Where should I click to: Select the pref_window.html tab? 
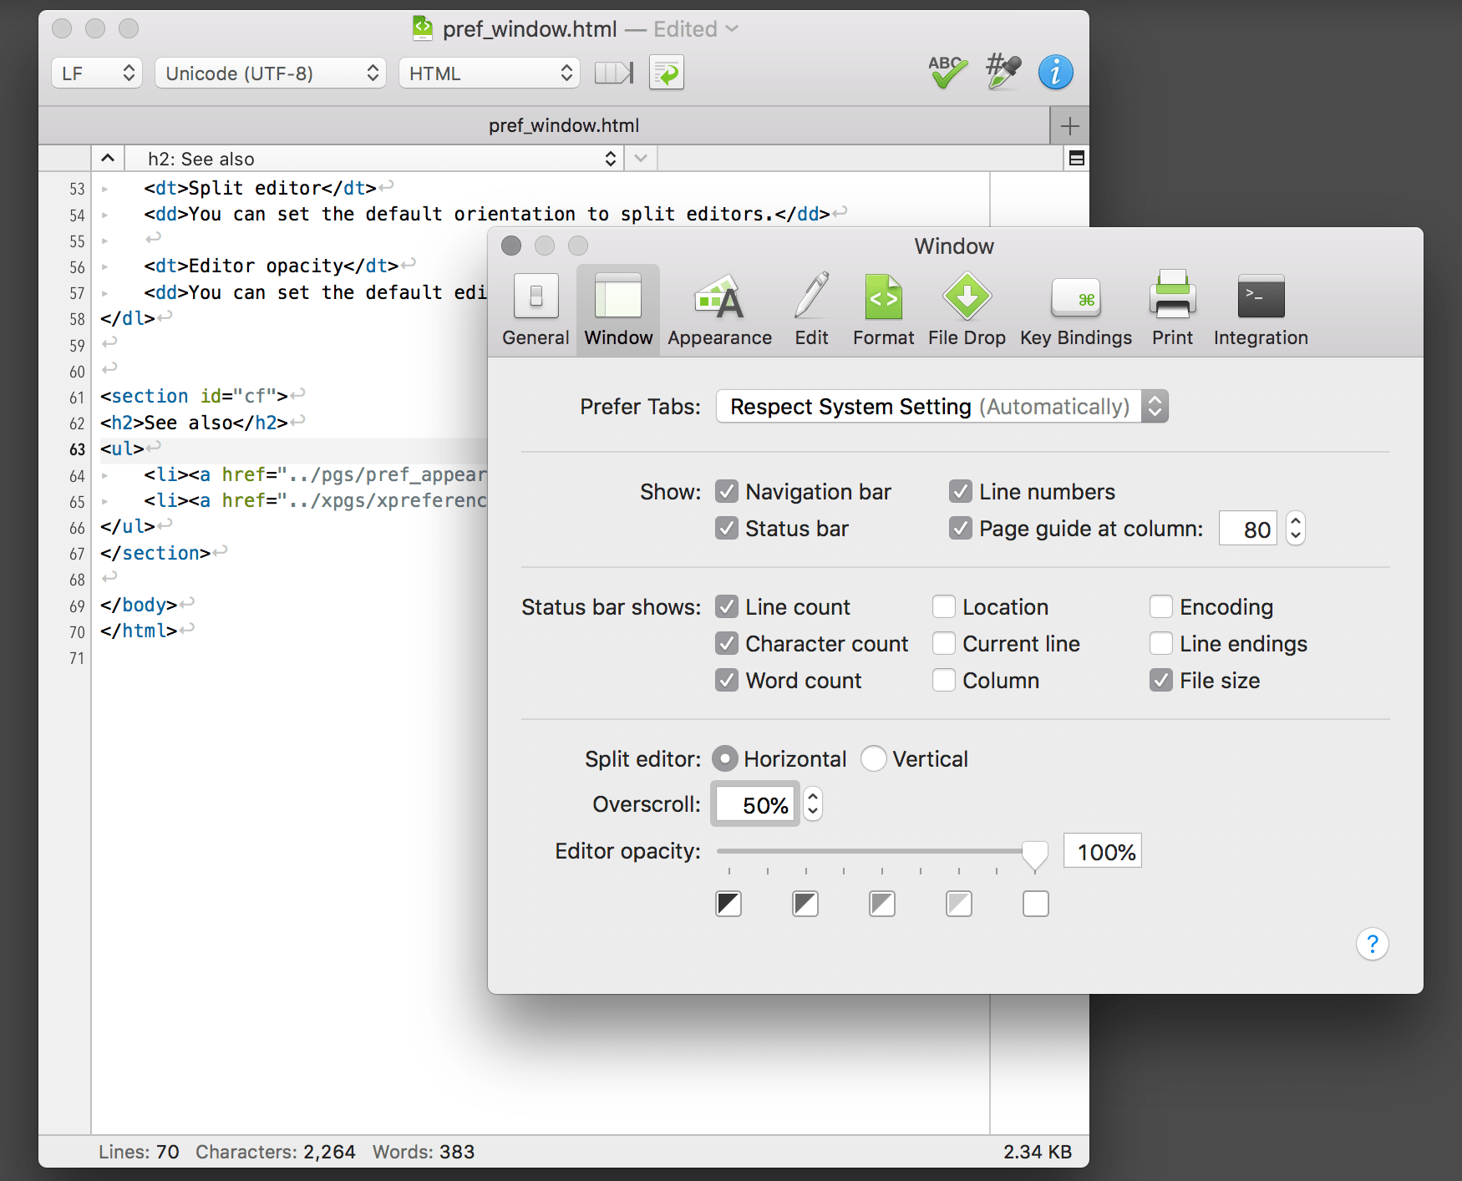click(x=564, y=125)
